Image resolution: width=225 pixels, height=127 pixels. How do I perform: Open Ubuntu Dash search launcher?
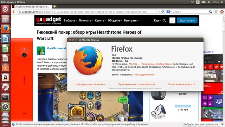[x=5, y=9]
